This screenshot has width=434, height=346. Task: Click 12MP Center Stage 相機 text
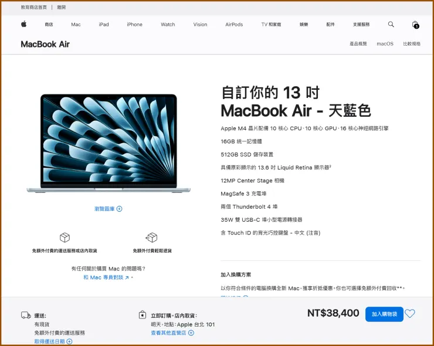click(252, 181)
